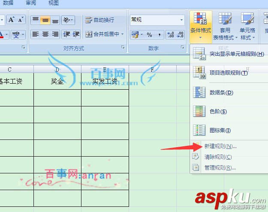
Task: Apply accounting number format icon
Action: pyautogui.click(x=135, y=35)
